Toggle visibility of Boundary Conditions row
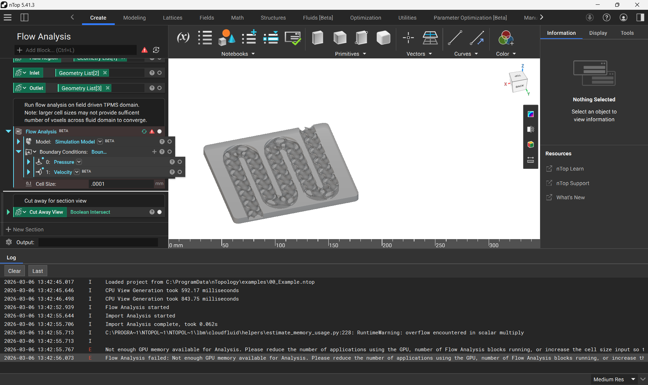 click(x=169, y=152)
